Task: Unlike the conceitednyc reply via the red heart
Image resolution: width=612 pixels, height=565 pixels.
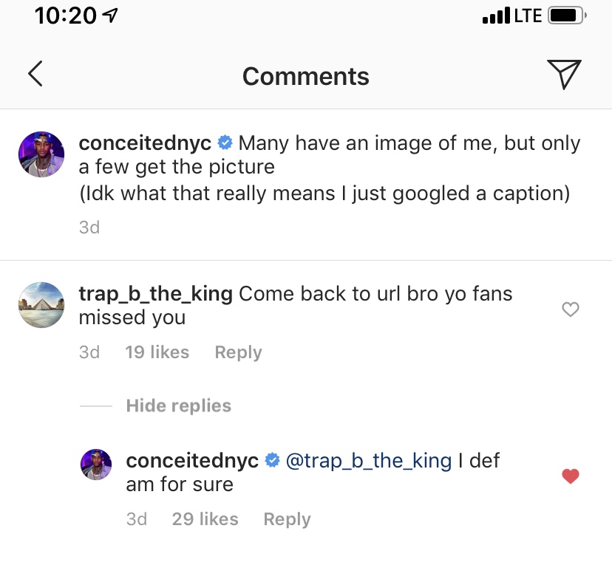Action: pyautogui.click(x=570, y=476)
